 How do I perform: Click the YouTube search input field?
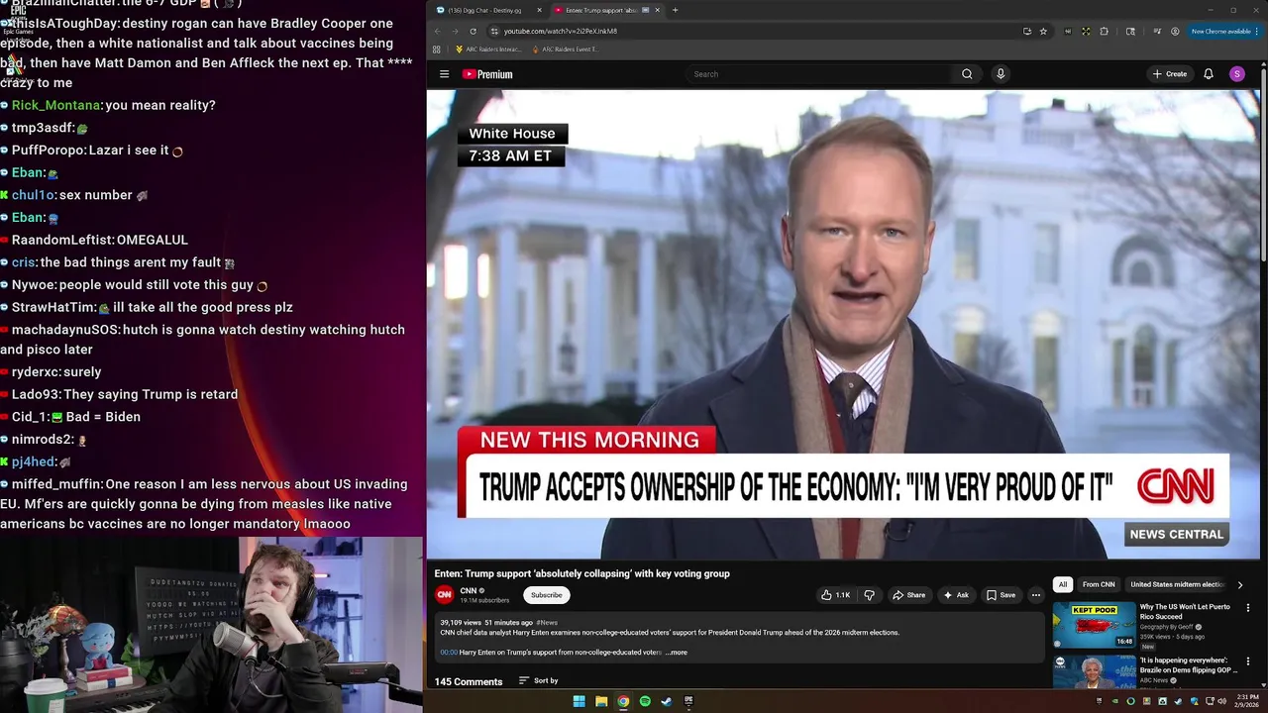pos(819,74)
